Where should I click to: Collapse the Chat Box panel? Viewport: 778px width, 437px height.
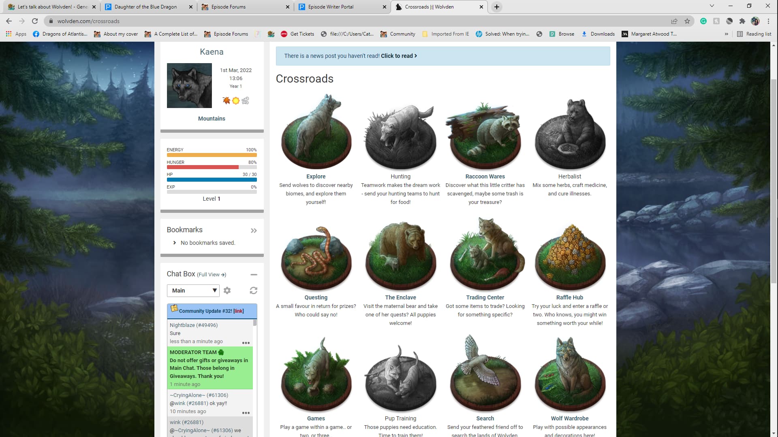[254, 275]
